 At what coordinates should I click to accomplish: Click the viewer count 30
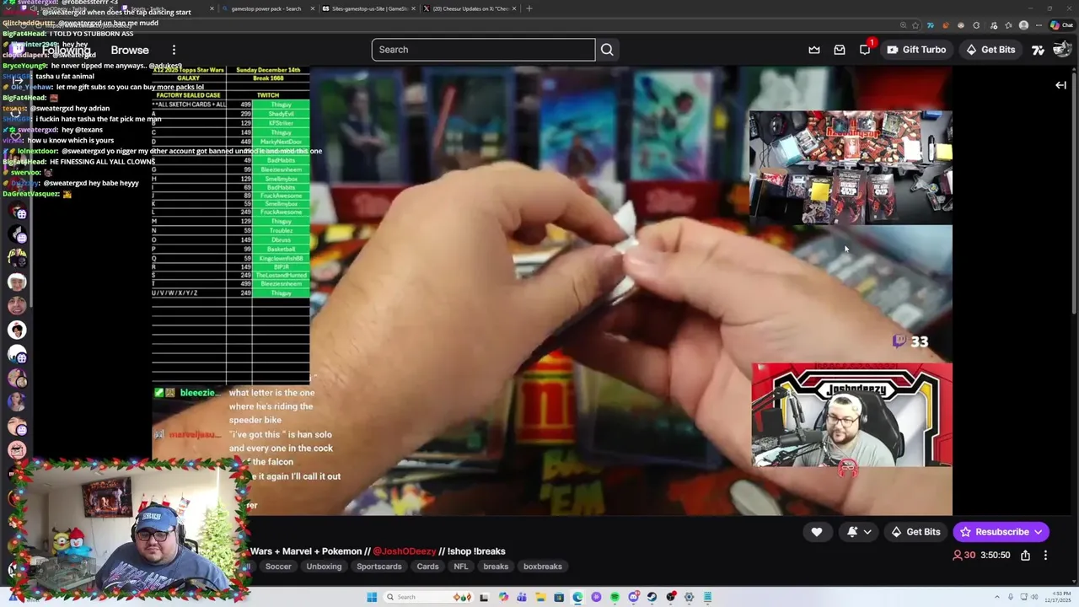(964, 556)
